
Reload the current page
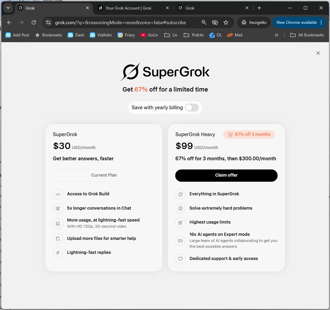34,22
